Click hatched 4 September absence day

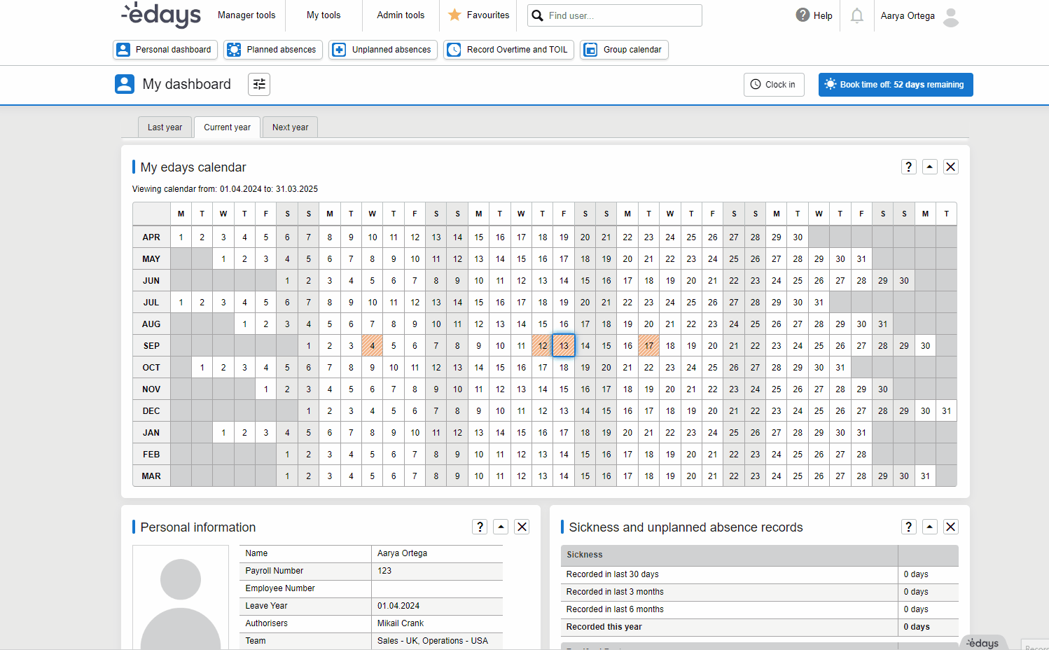pos(373,345)
